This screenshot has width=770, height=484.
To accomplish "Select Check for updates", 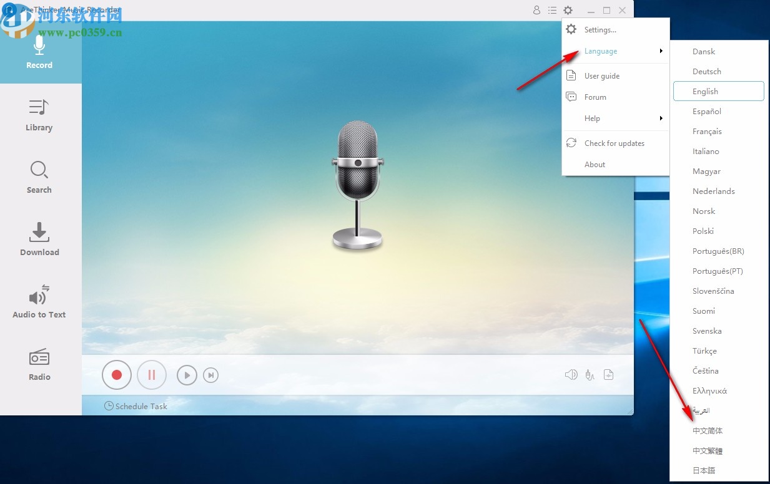I will click(616, 143).
